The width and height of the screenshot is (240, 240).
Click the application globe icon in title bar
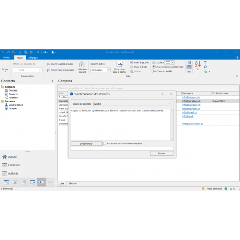pos(3,52)
